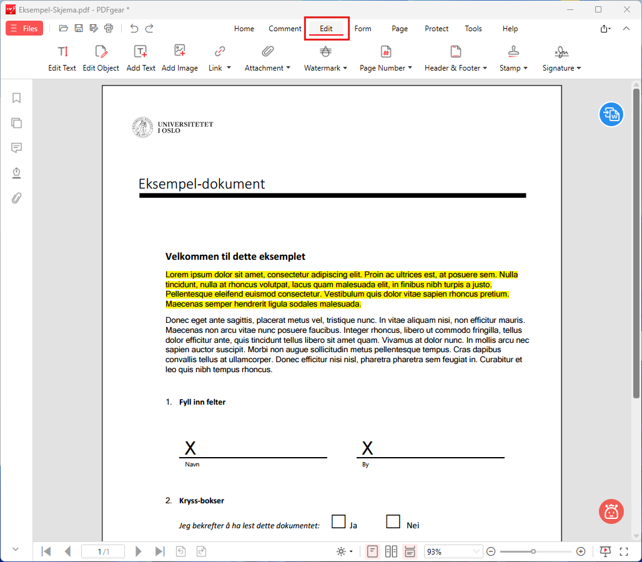Click the blue convert-to-Word floating button
The image size is (642, 562).
[611, 114]
